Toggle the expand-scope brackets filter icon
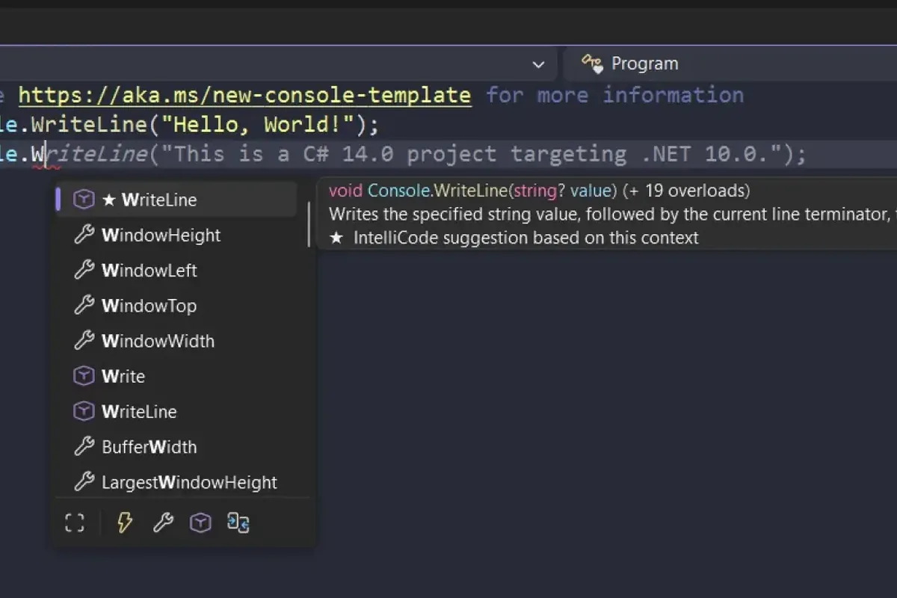 click(x=75, y=523)
